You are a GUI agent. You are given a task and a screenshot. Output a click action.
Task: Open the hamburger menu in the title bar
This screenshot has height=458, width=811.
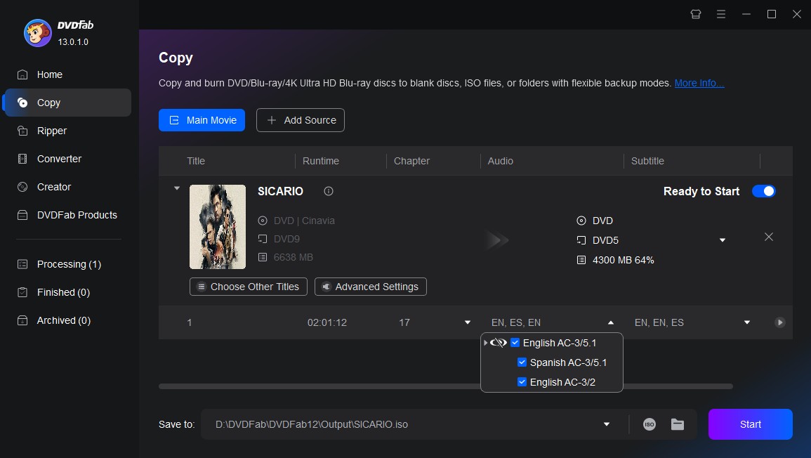coord(721,14)
